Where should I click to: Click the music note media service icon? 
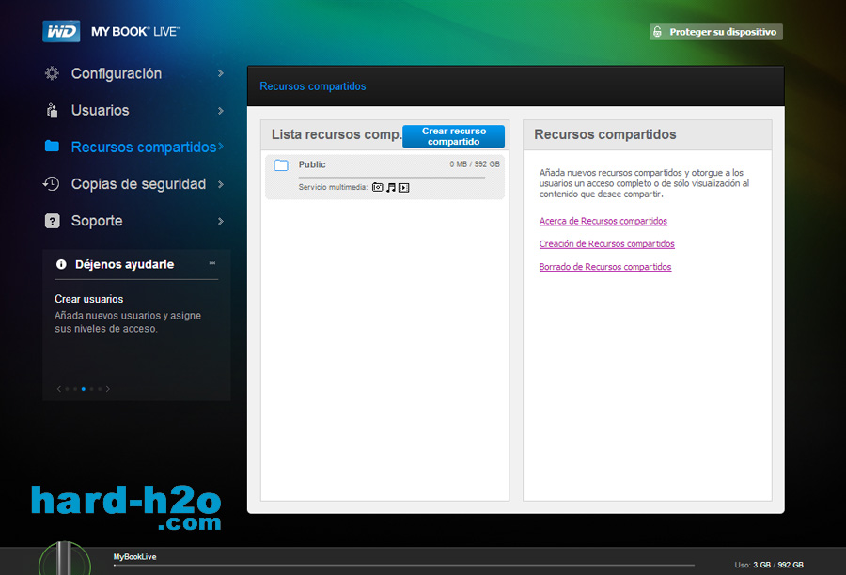click(x=391, y=188)
